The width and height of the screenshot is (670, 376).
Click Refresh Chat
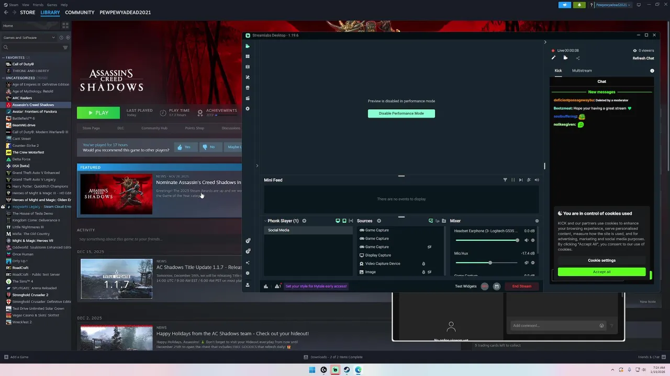click(x=643, y=58)
